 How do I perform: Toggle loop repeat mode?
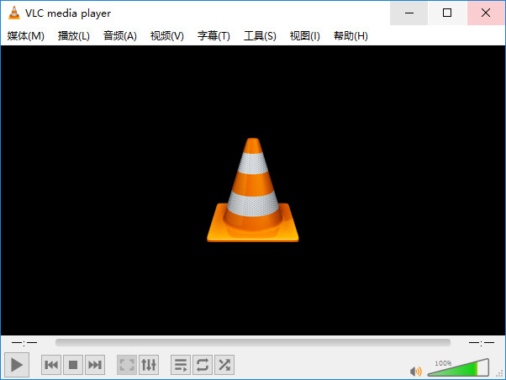click(x=203, y=365)
